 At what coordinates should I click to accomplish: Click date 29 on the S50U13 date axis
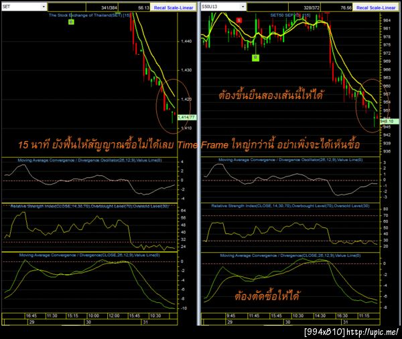(230, 322)
